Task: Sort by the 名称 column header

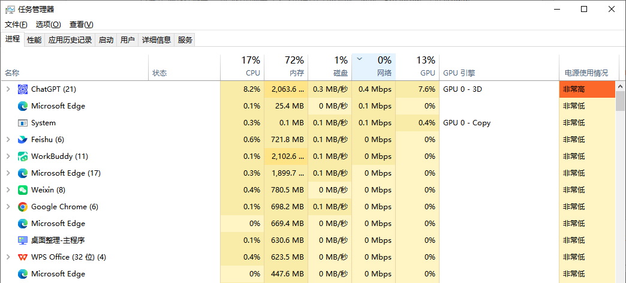Action: coord(75,67)
